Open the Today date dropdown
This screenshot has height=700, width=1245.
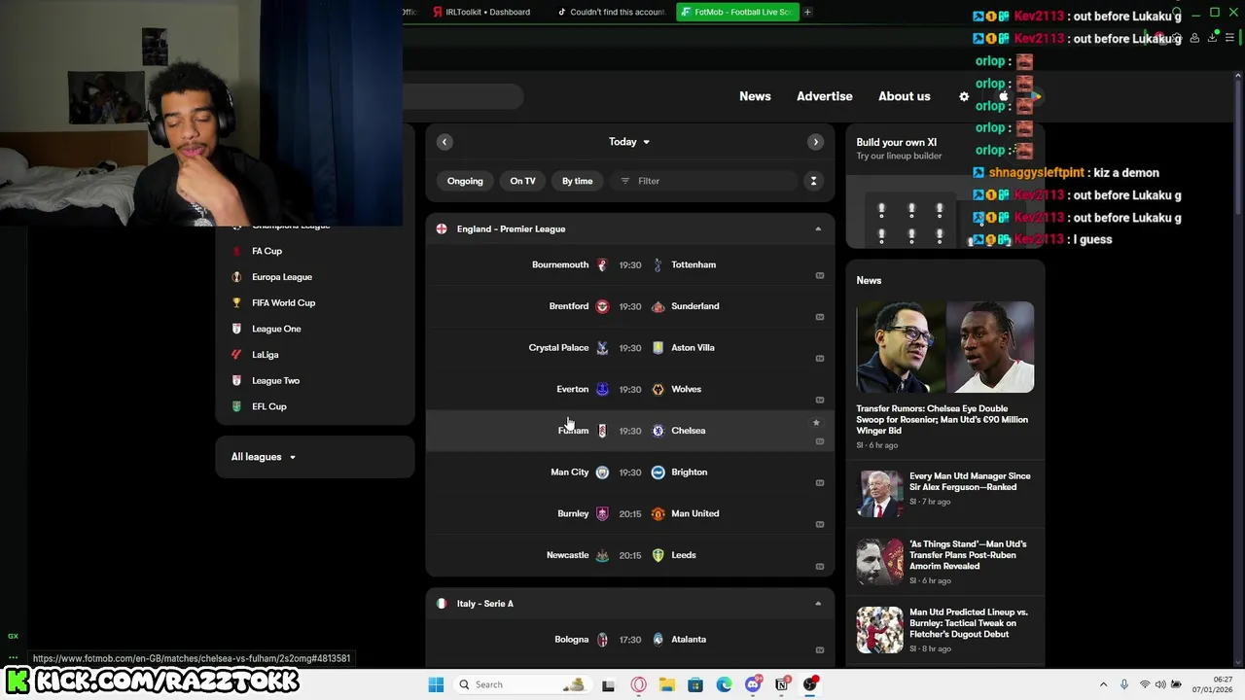pos(629,142)
